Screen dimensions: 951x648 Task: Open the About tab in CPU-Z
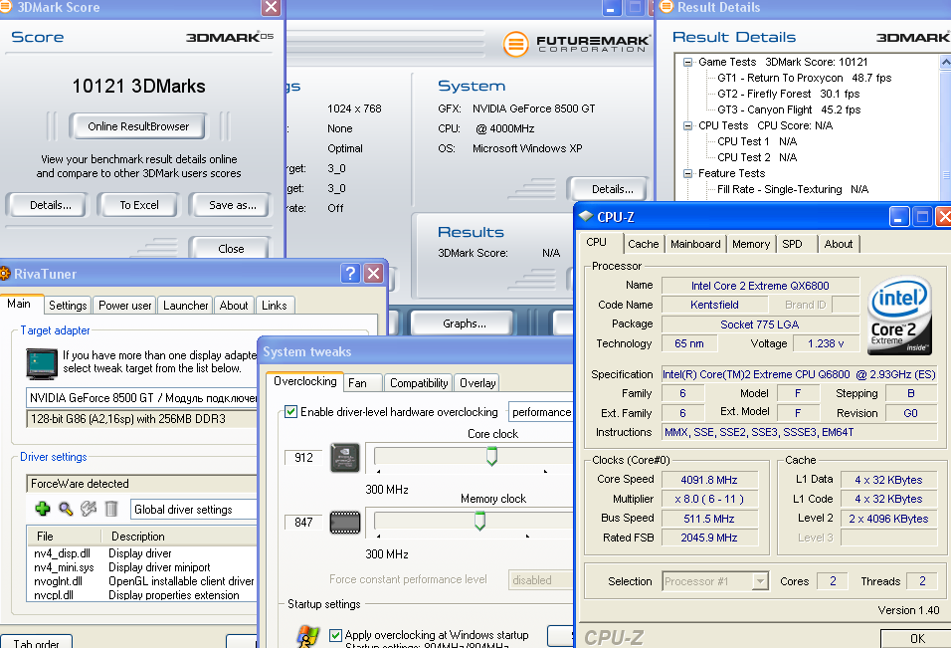(x=839, y=244)
